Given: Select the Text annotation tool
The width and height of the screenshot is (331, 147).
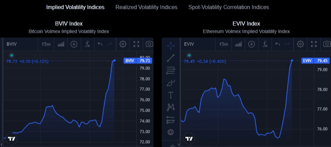Looking at the screenshot, I should click(x=171, y=95).
